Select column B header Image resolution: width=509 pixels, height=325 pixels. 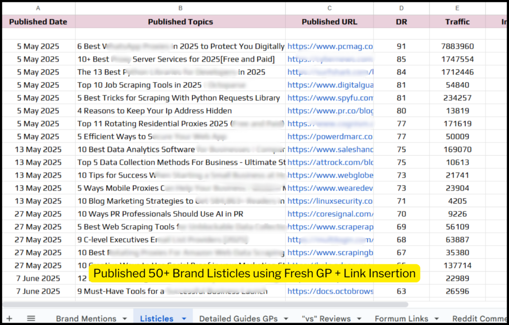click(x=180, y=8)
